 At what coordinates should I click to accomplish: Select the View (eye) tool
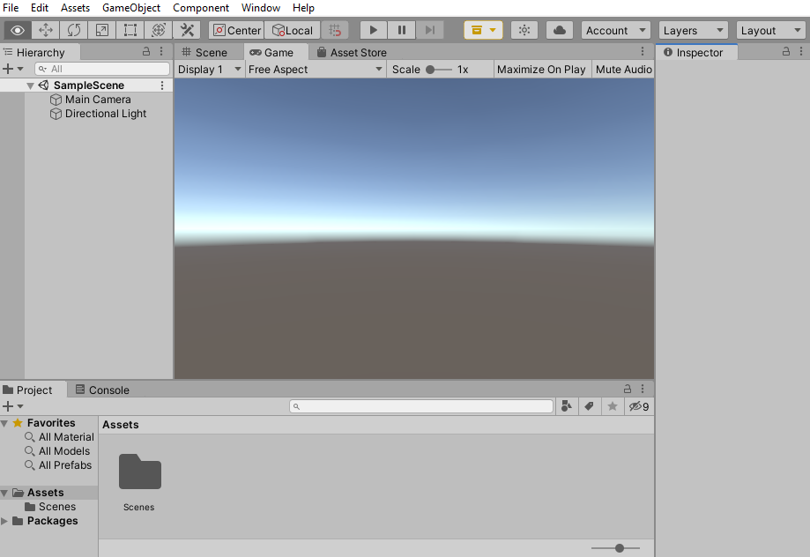pyautogui.click(x=18, y=31)
